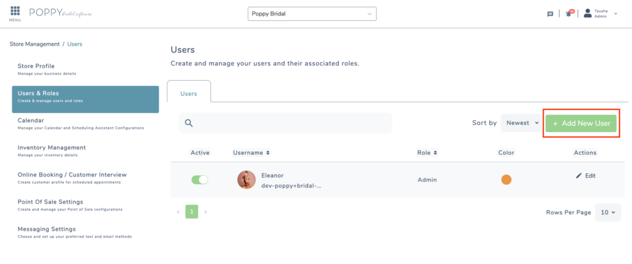Click Add New User button
This screenshot has height=264, width=632.
pos(581,123)
